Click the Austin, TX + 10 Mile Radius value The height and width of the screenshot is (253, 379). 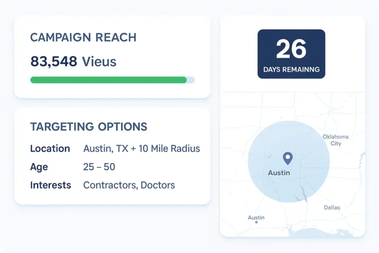click(x=142, y=149)
